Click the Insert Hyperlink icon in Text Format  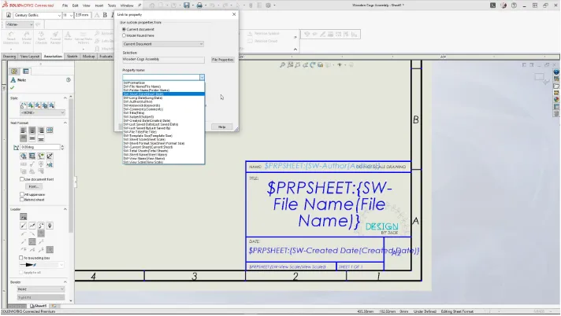[x=24, y=156]
